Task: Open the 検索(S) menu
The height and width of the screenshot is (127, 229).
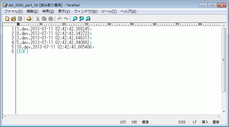Action: pos(48,11)
